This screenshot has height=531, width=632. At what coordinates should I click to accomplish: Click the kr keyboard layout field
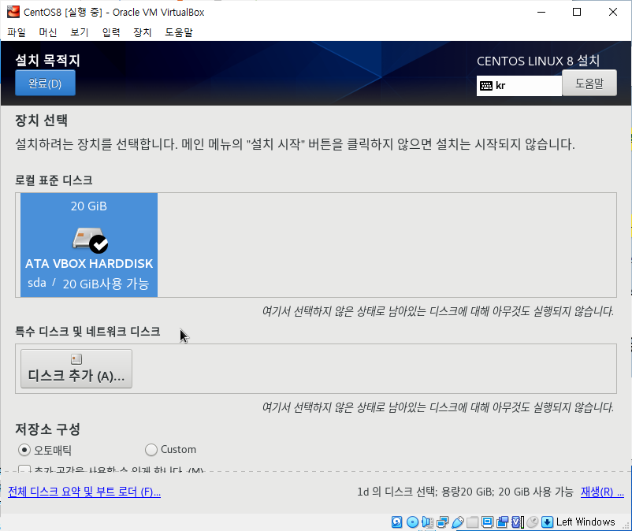pos(519,85)
